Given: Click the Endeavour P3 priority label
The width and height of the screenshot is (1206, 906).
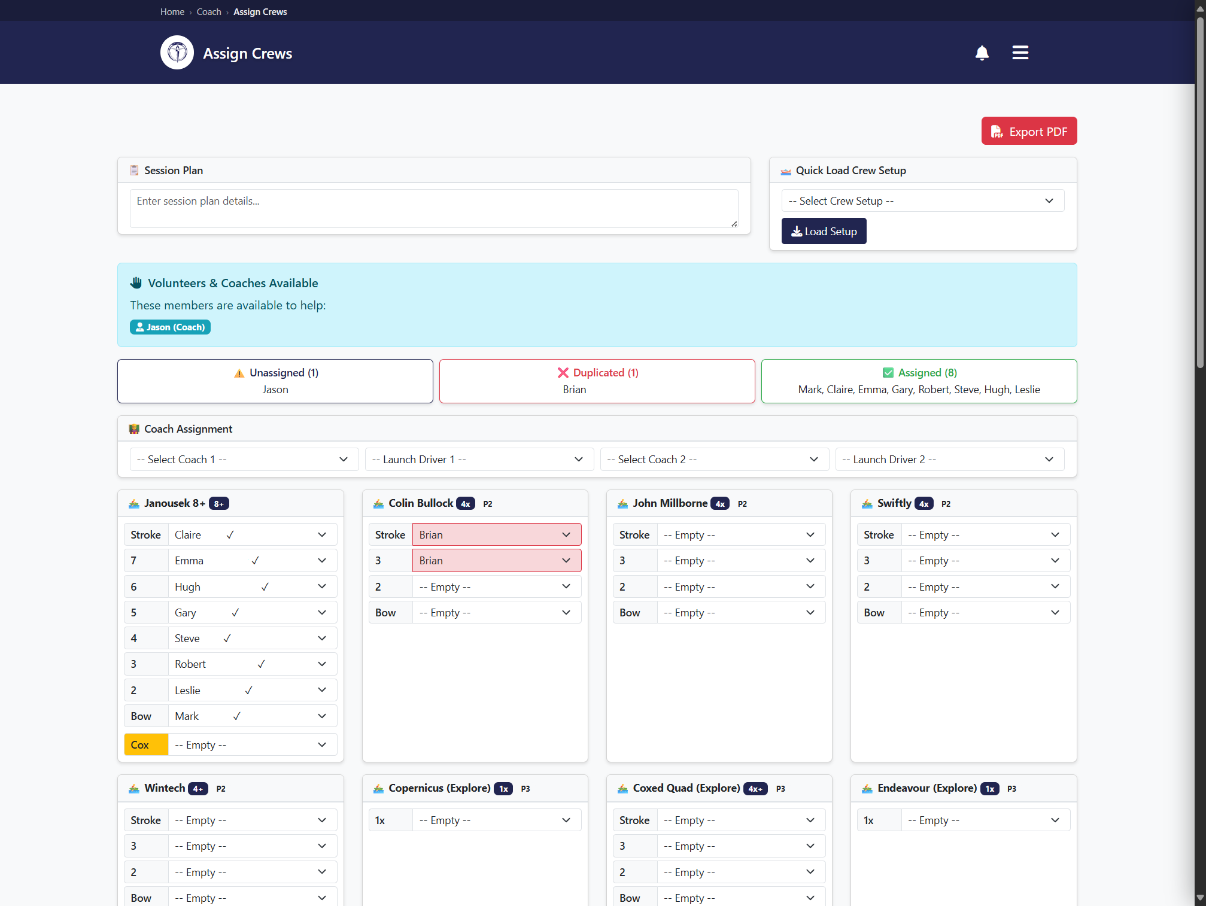Looking at the screenshot, I should click(x=1012, y=789).
